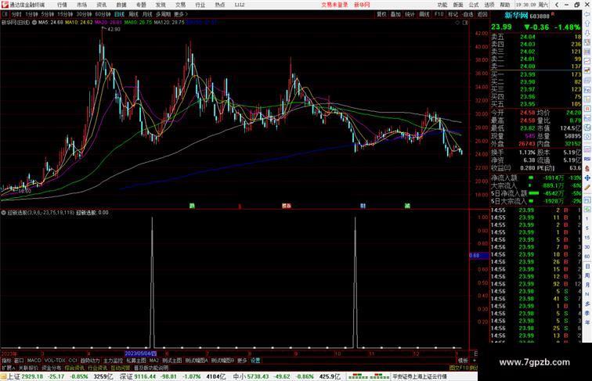Switch to the 分时 period tab
Viewport: 592px width, 381px height.
click(x=16, y=14)
